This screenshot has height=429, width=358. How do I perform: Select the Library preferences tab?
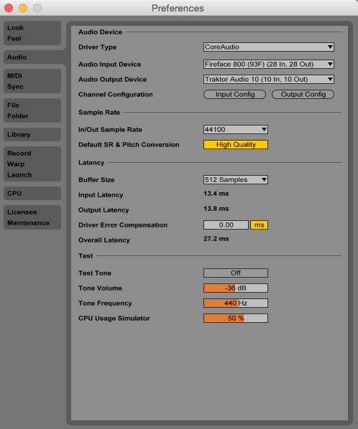[32, 135]
